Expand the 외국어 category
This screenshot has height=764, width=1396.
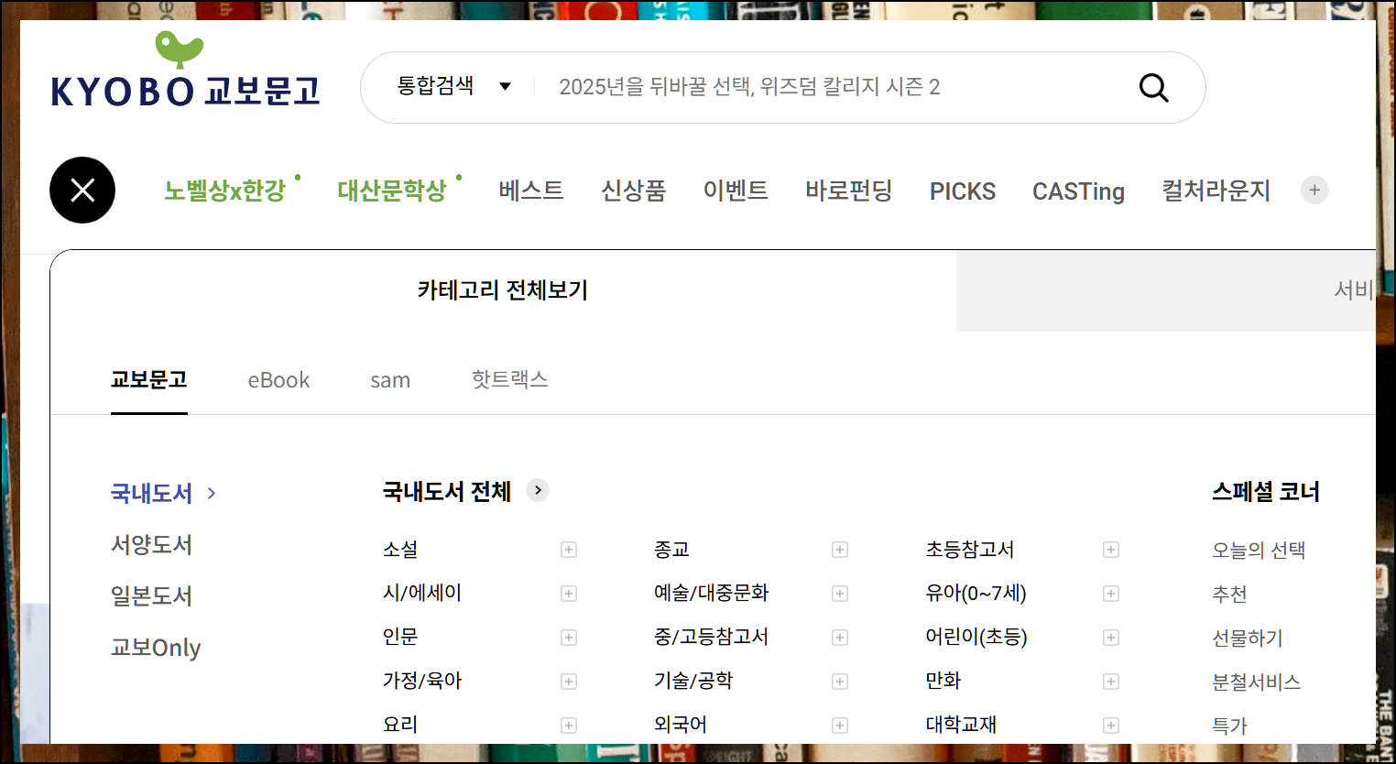(840, 726)
